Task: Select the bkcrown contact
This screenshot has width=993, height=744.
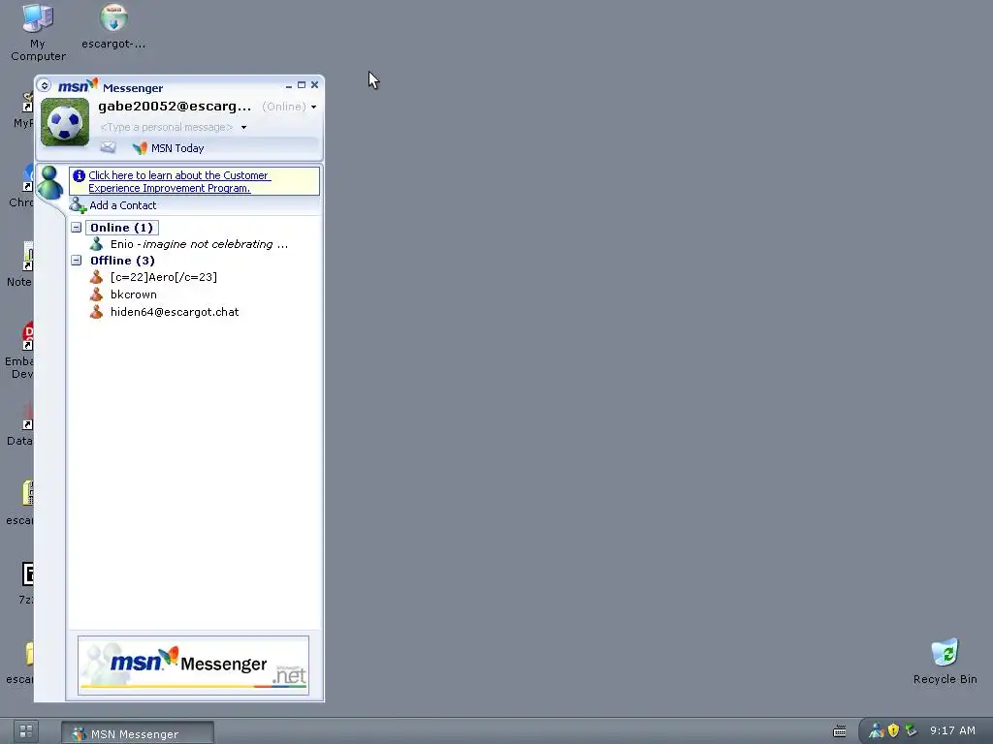Action: (134, 294)
